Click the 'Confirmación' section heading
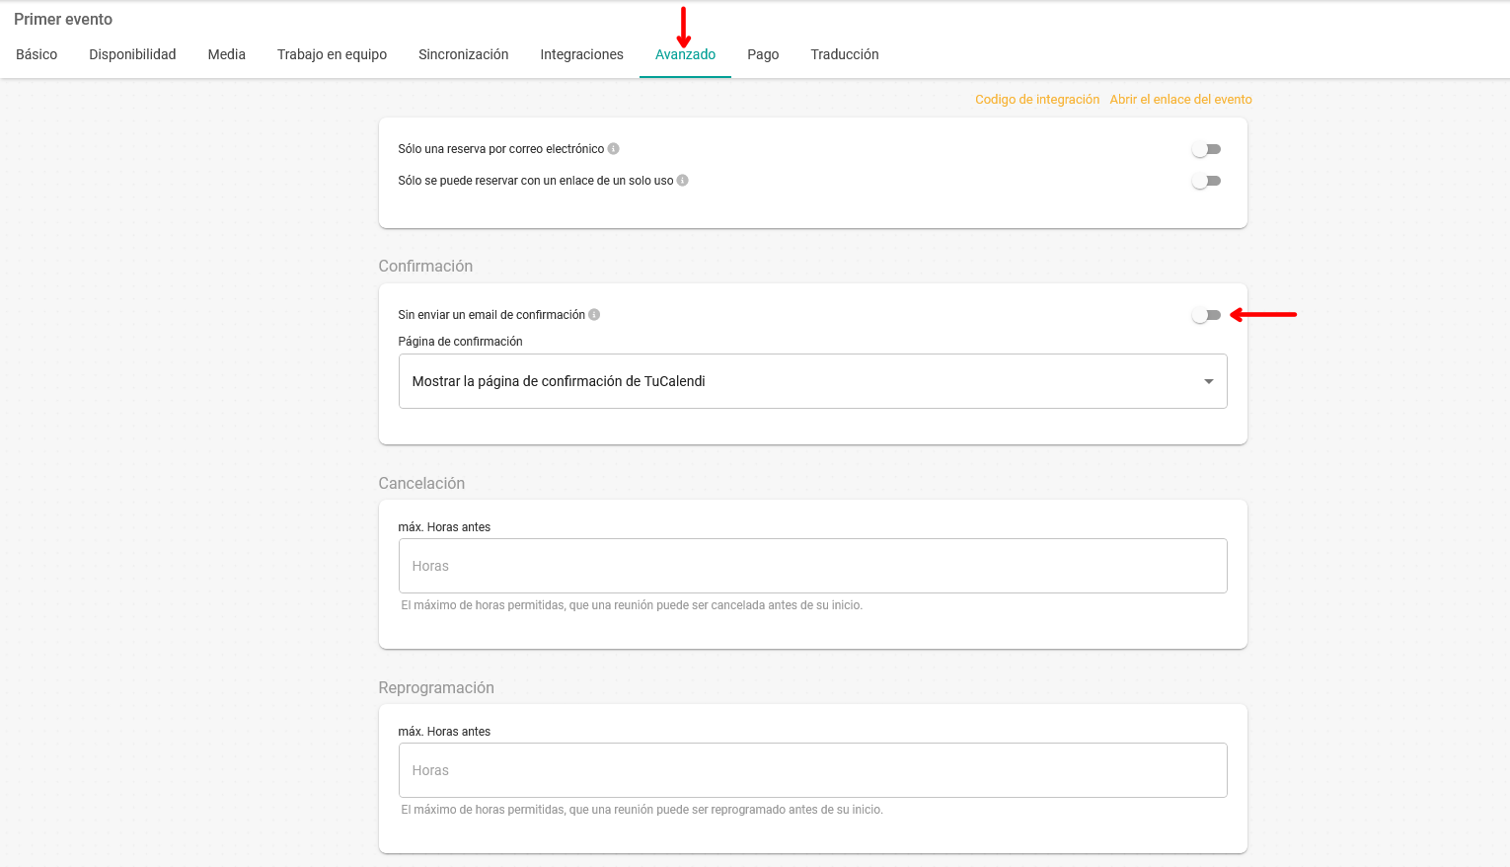 425,266
